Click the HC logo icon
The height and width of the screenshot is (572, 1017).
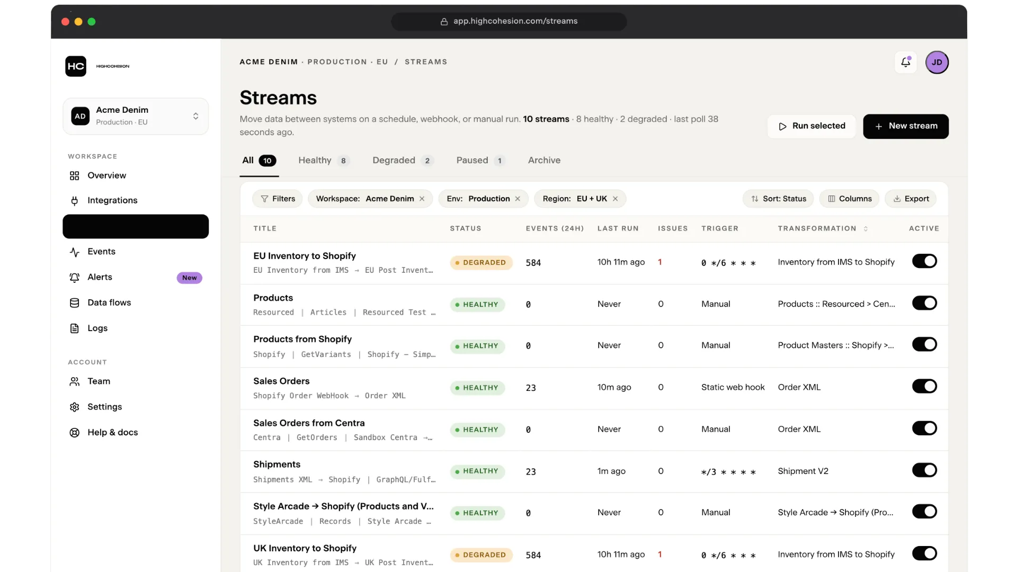tap(76, 66)
